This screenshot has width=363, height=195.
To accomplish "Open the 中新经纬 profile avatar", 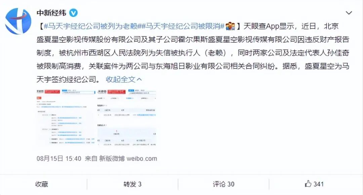I will tap(18, 21).
